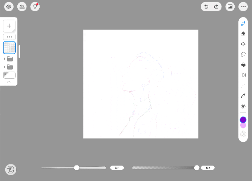The width and height of the screenshot is (252, 181).
Task: Select the frame/panel grid tool
Action: point(243,75)
